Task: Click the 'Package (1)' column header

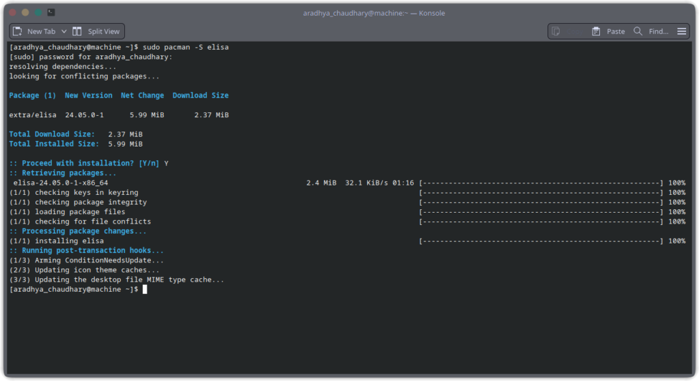Action: [x=33, y=95]
